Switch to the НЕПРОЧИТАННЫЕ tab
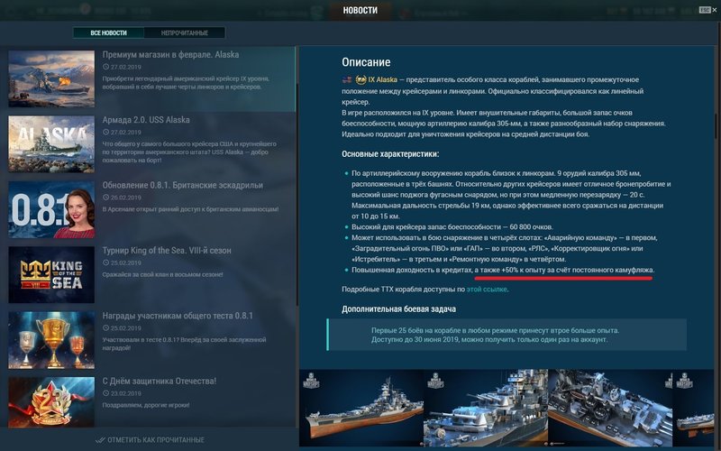The height and width of the screenshot is (451, 721). point(185,32)
